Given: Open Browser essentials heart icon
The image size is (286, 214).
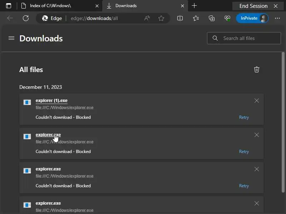Looking at the screenshot, I should (x=227, y=18).
